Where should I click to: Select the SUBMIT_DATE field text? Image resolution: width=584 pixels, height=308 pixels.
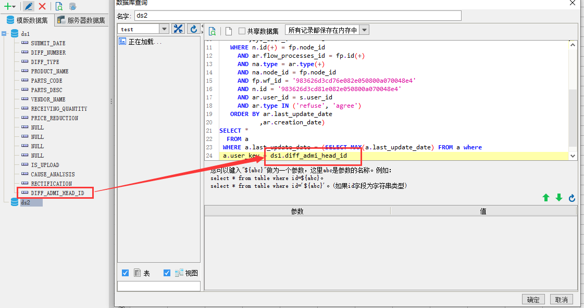click(x=48, y=43)
